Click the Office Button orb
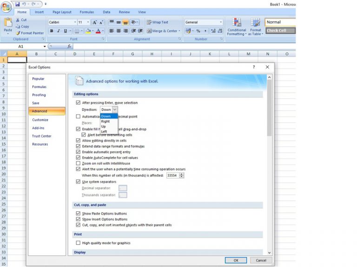This screenshot has width=357, height=267. pos(6,7)
